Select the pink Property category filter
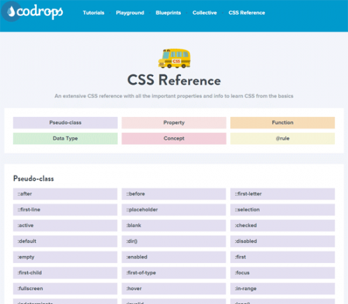This screenshot has width=348, height=304. (174, 122)
